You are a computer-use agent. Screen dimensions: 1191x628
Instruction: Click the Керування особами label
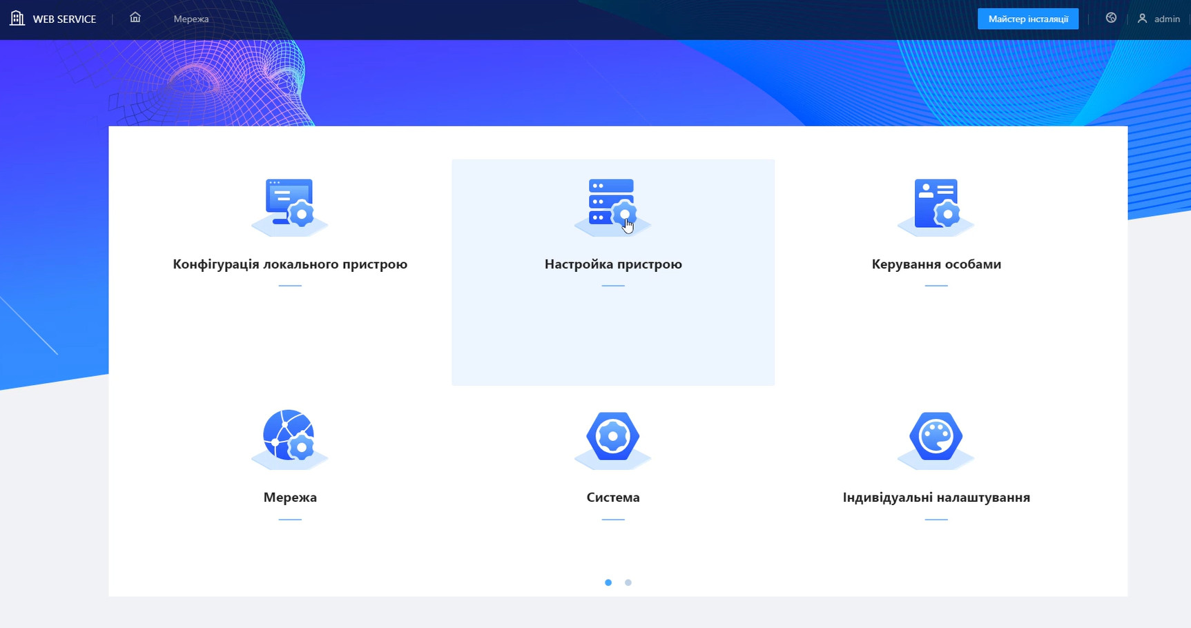pos(936,264)
